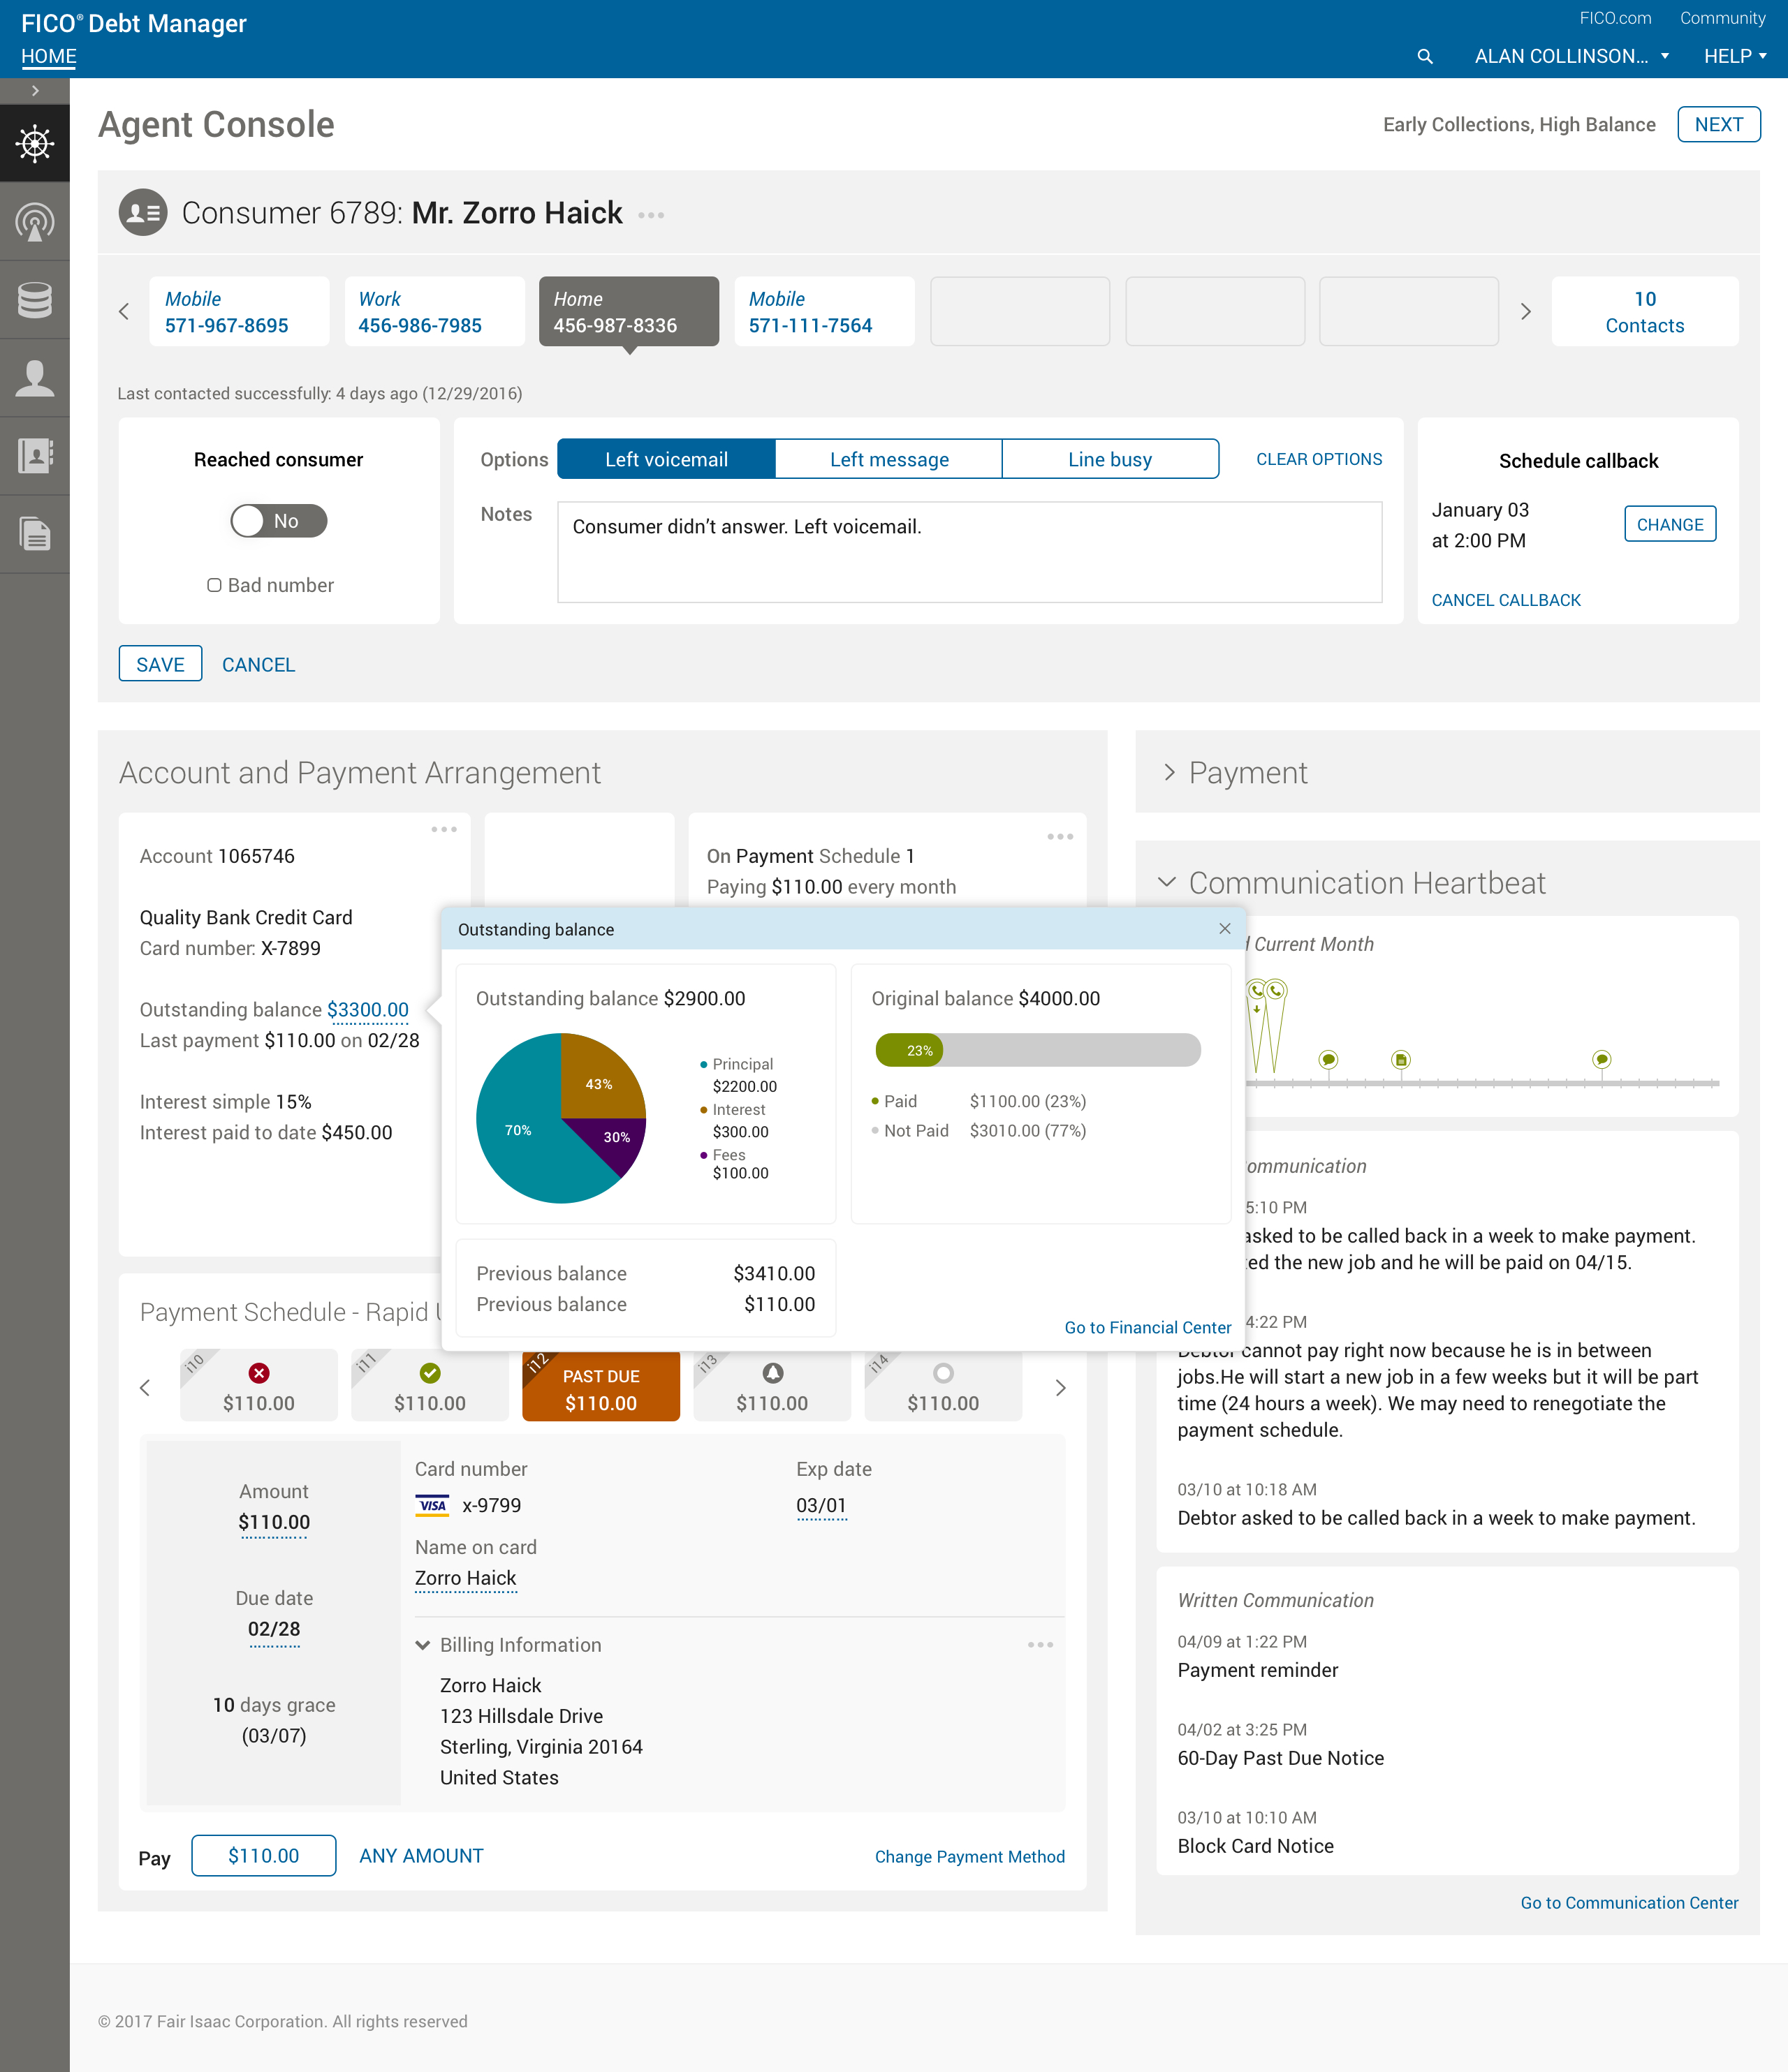Viewport: 1788px width, 2072px height.
Task: Click the broadcast antenna sidebar icon
Action: 35,222
